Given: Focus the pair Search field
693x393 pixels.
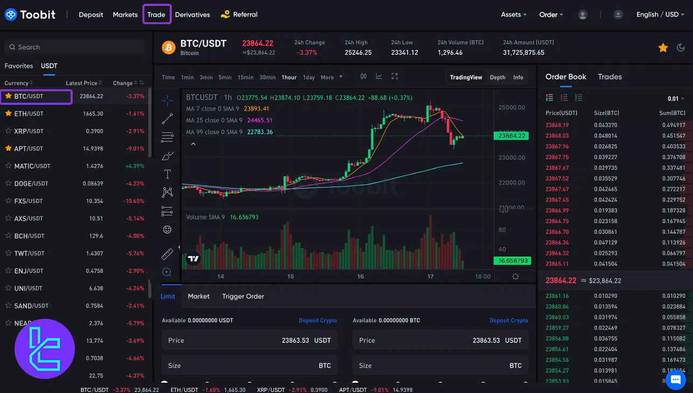Looking at the screenshot, I should [74, 47].
